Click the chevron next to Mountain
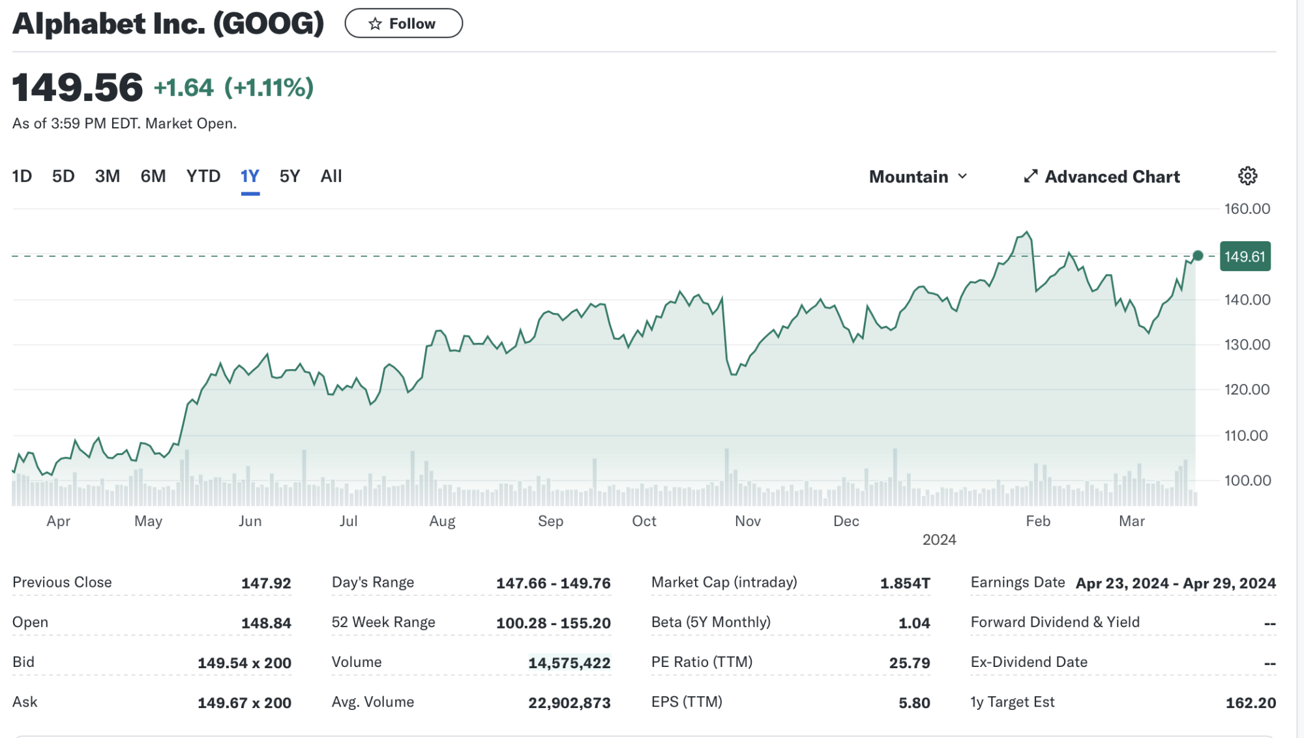The width and height of the screenshot is (1304, 738). pyautogui.click(x=962, y=177)
